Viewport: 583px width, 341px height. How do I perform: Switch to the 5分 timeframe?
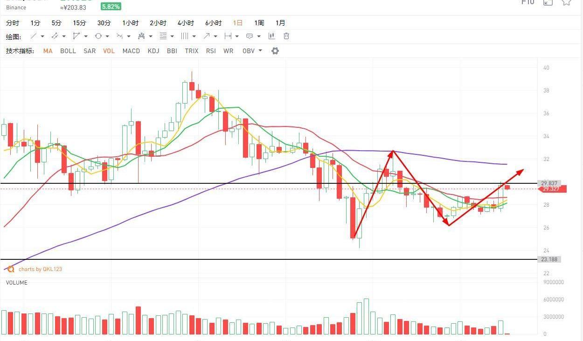pos(56,23)
